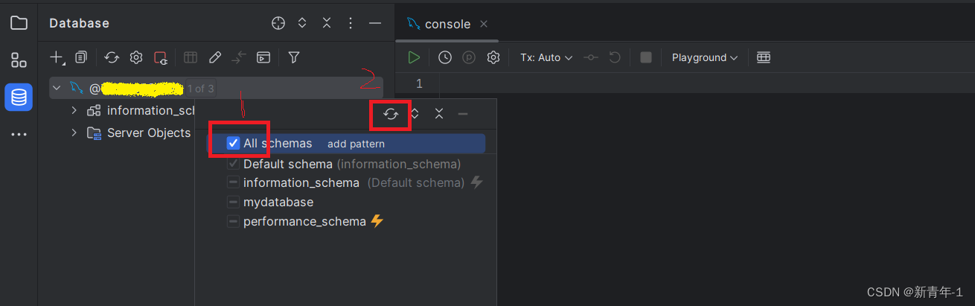
Task: Click the Database tool window sidebar icon
Action: 19,98
